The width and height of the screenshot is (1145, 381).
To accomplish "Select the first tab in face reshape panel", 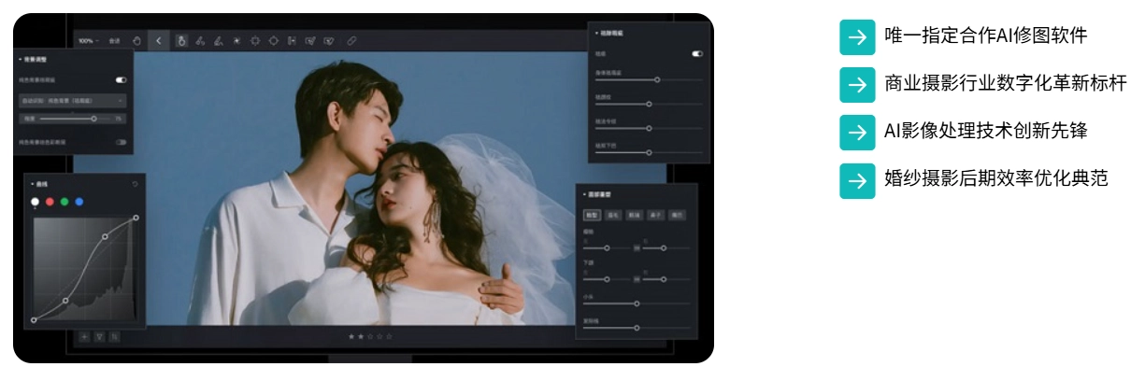I will [x=593, y=214].
